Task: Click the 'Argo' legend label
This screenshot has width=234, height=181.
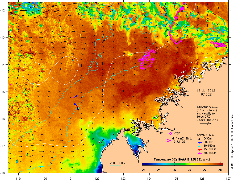Action: [177, 133]
